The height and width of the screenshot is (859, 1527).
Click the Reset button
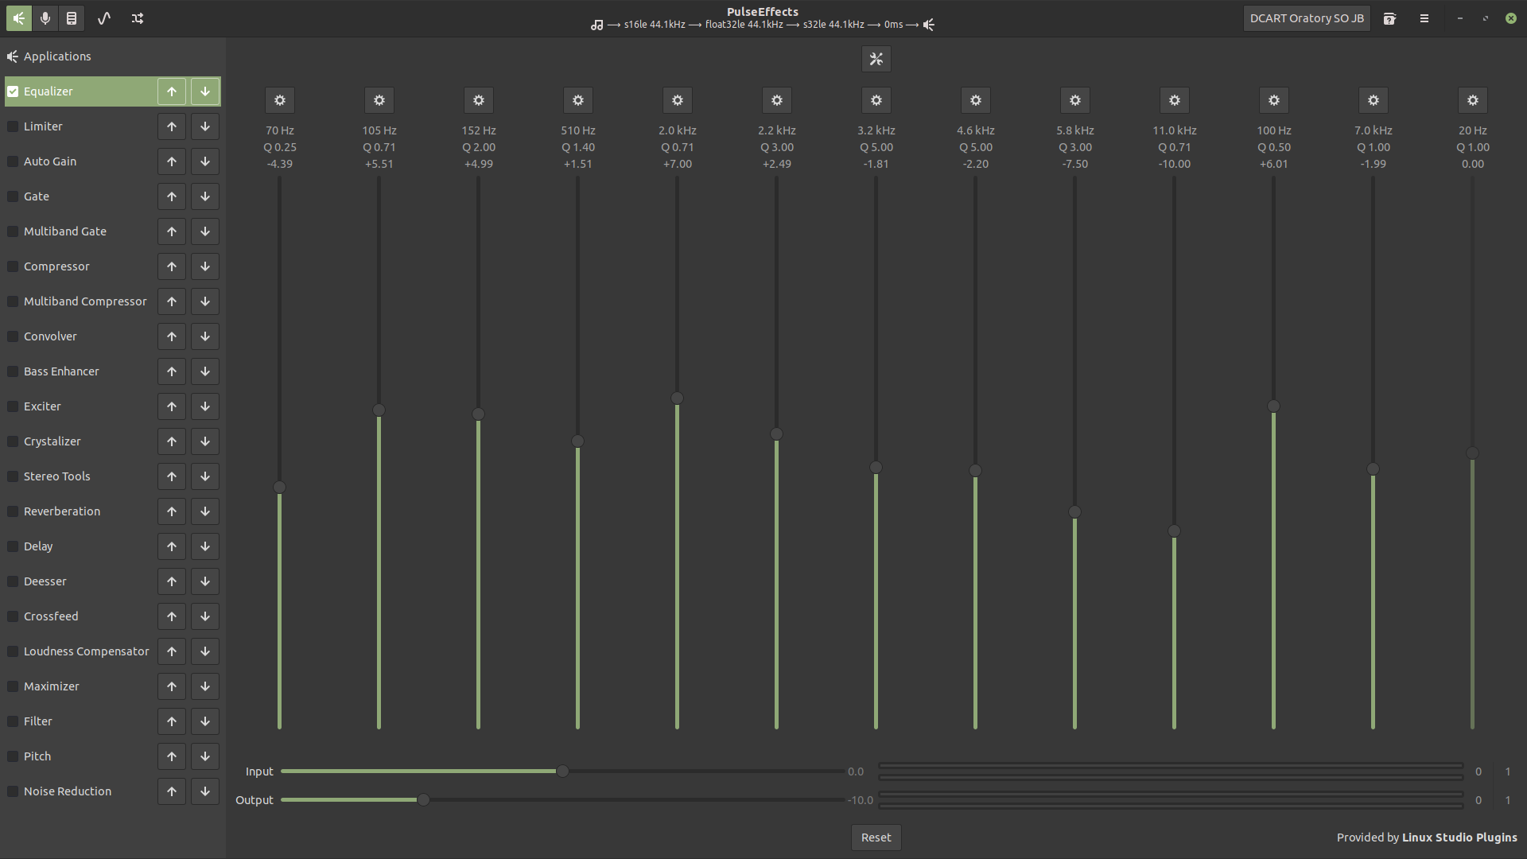pyautogui.click(x=876, y=838)
